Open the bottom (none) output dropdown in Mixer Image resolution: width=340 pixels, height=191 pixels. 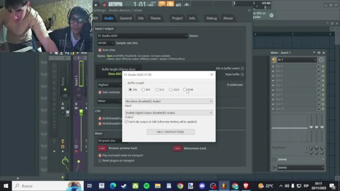pyautogui.click(x=301, y=168)
